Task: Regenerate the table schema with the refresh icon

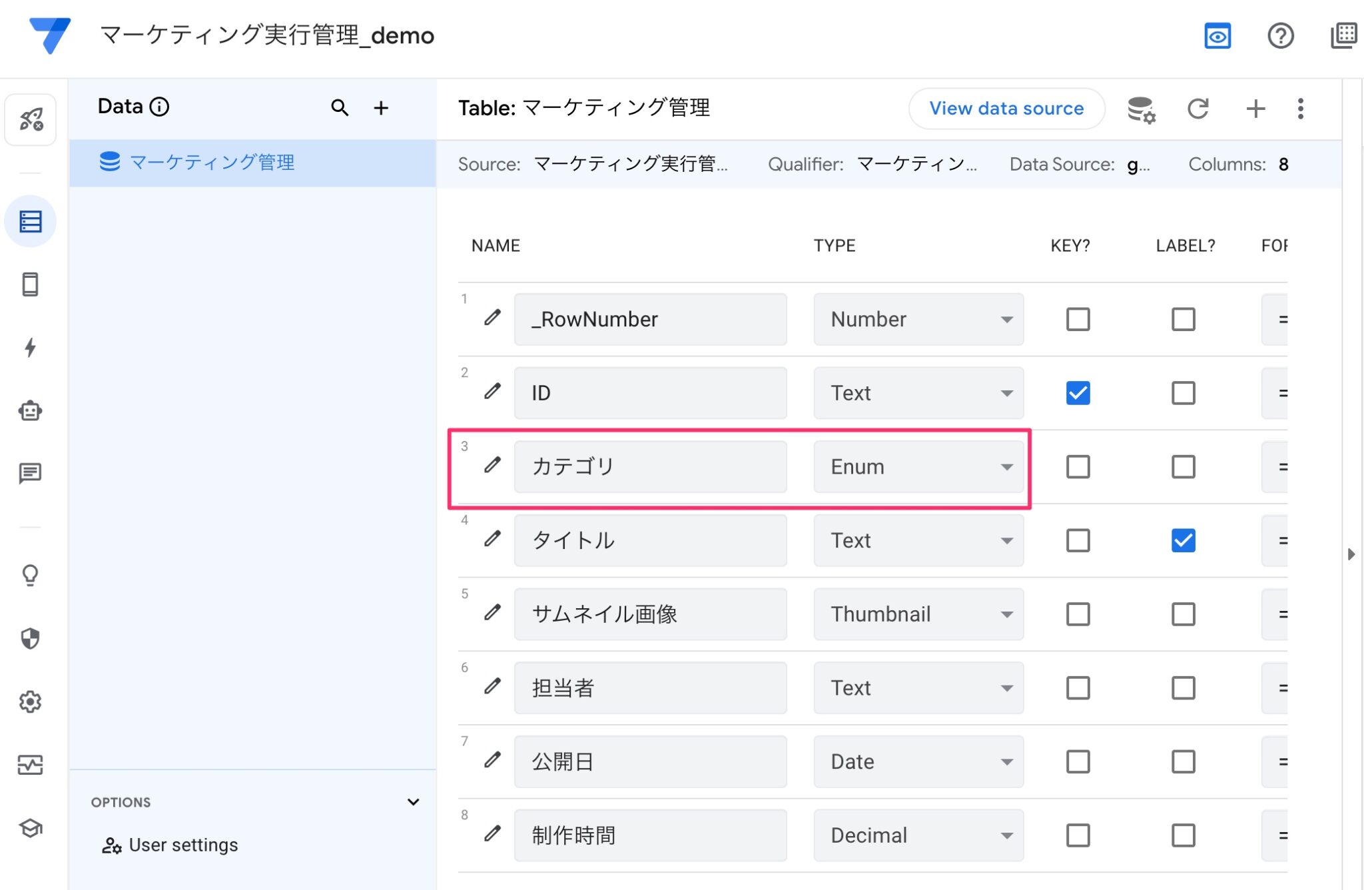Action: [1198, 109]
